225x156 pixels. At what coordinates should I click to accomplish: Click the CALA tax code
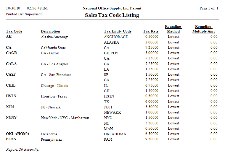pyautogui.click(x=11, y=64)
